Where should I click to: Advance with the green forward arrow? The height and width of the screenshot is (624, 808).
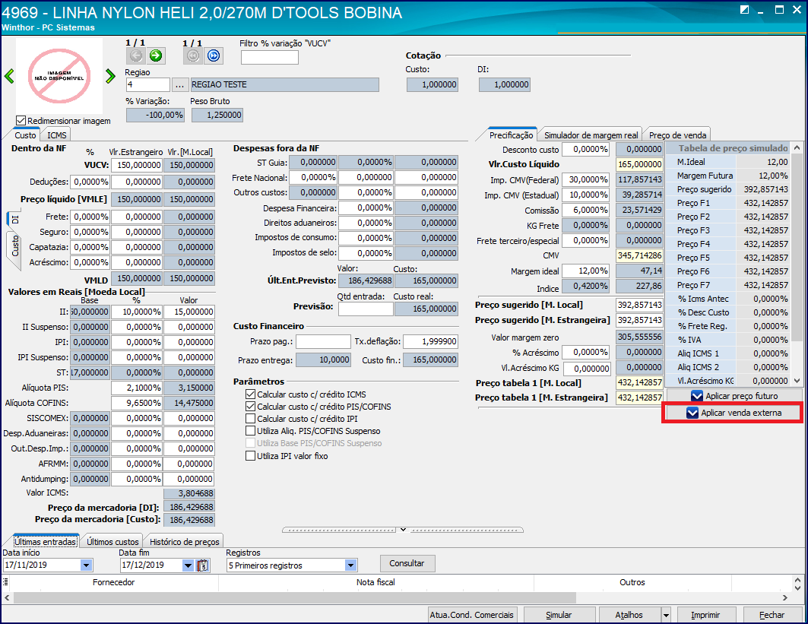tap(156, 55)
